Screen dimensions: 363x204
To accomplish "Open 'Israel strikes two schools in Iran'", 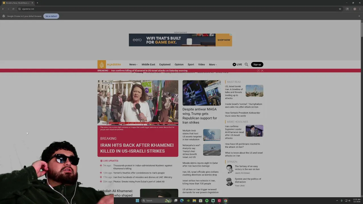I will point(199,182).
